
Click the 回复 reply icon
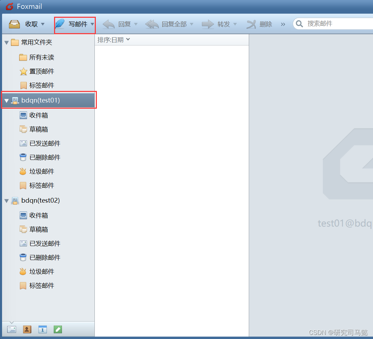pyautogui.click(x=108, y=24)
